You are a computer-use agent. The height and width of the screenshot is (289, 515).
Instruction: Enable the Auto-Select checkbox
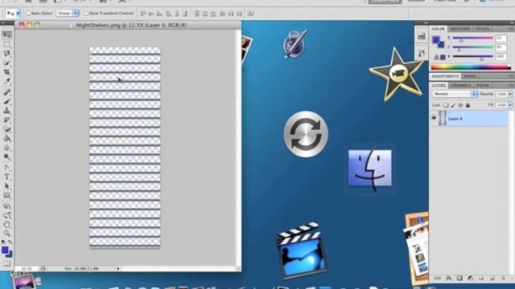click(x=28, y=14)
